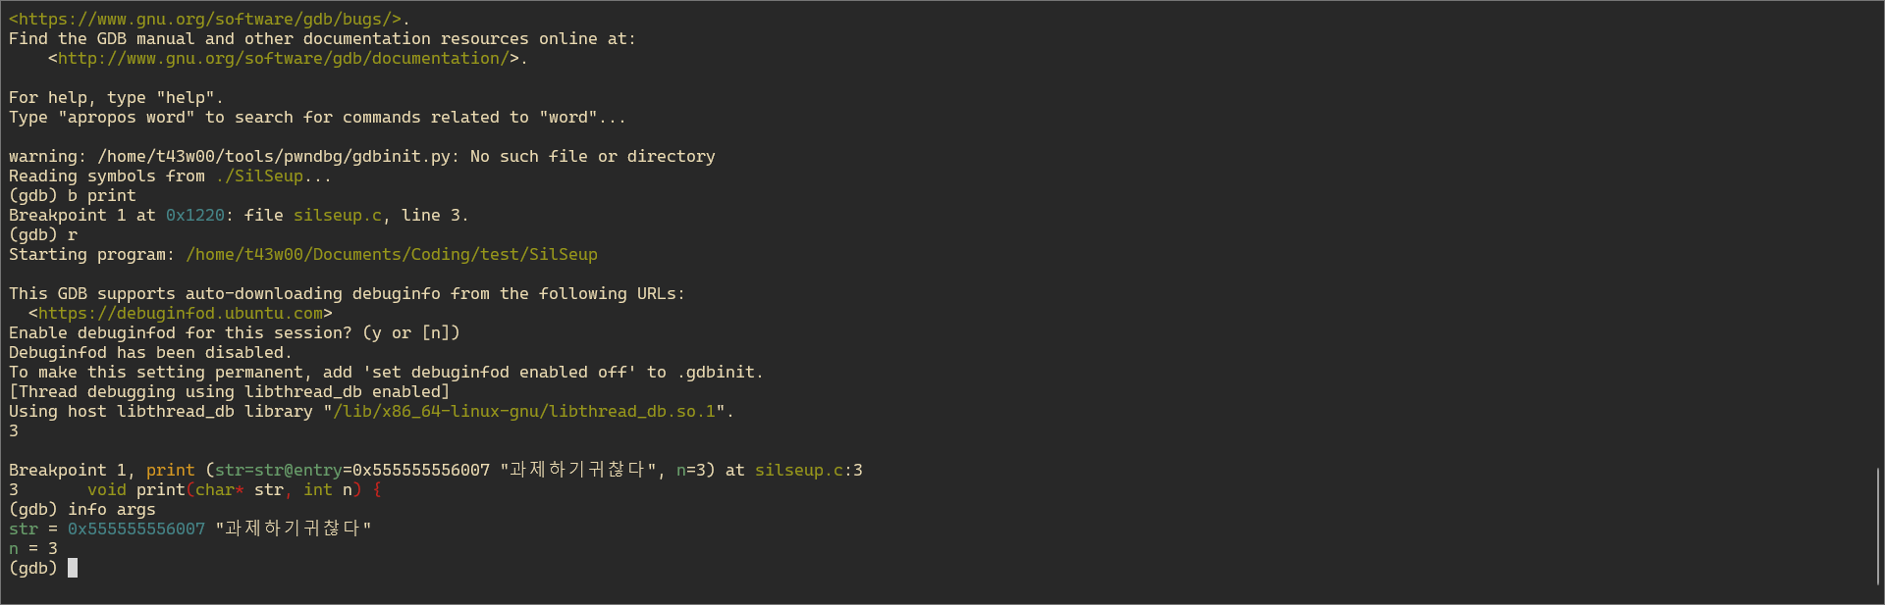Click 'Debuginfod has been disabled.' message
This screenshot has width=1885, height=605.
pyautogui.click(x=150, y=352)
